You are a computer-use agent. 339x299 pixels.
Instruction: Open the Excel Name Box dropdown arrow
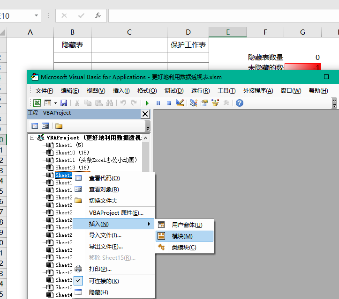point(36,15)
